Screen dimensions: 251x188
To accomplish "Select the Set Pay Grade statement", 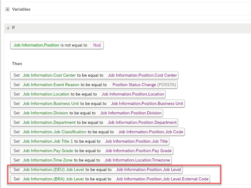I will click(x=92, y=151).
